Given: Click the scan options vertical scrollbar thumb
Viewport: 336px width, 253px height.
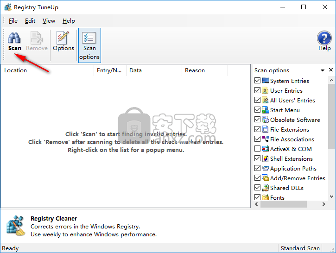Looking at the screenshot, I should pos(331,116).
